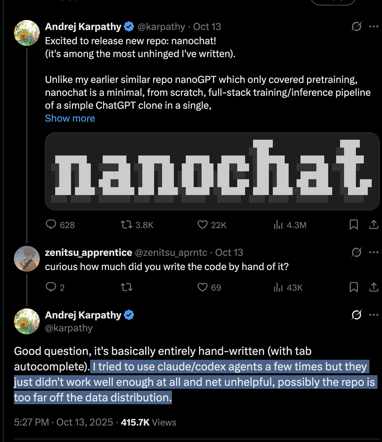Repost the nanochat release tweet
This screenshot has width=382, height=442.
point(126,225)
